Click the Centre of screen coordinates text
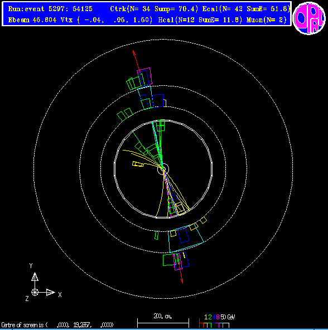This screenshot has width=328, height=330. click(57, 325)
